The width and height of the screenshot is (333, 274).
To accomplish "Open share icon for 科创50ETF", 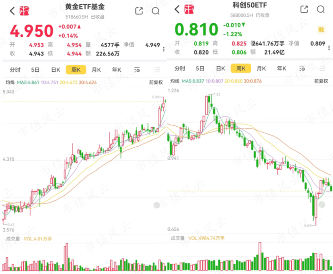I will pyautogui.click(x=304, y=10).
